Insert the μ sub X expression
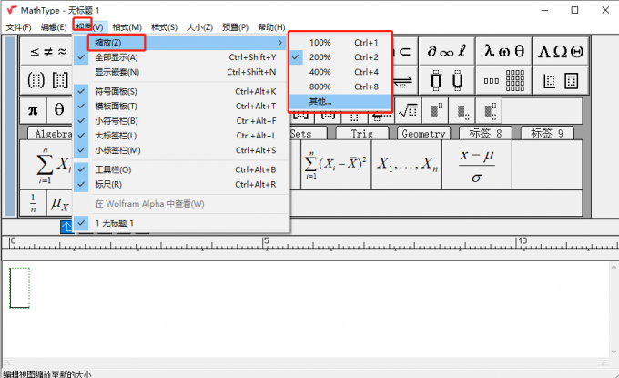619x378 pixels. pyautogui.click(x=59, y=203)
